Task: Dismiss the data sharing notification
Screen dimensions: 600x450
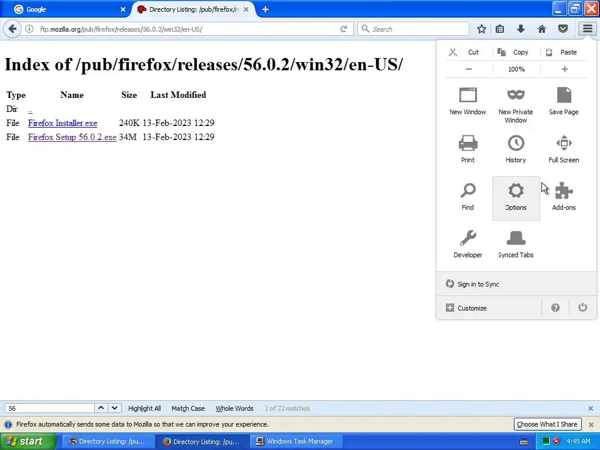Action: pyautogui.click(x=591, y=424)
